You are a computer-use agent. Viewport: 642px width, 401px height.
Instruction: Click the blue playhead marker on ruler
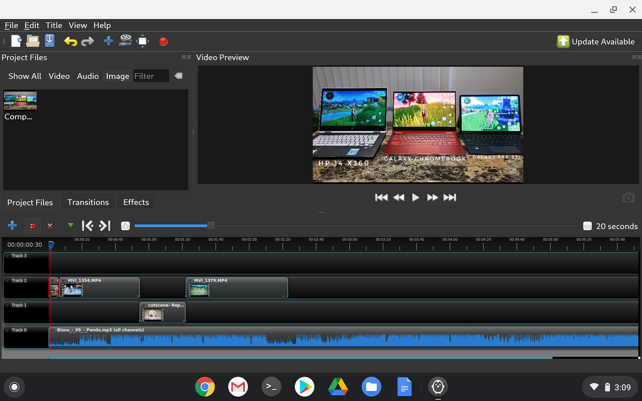coord(51,245)
